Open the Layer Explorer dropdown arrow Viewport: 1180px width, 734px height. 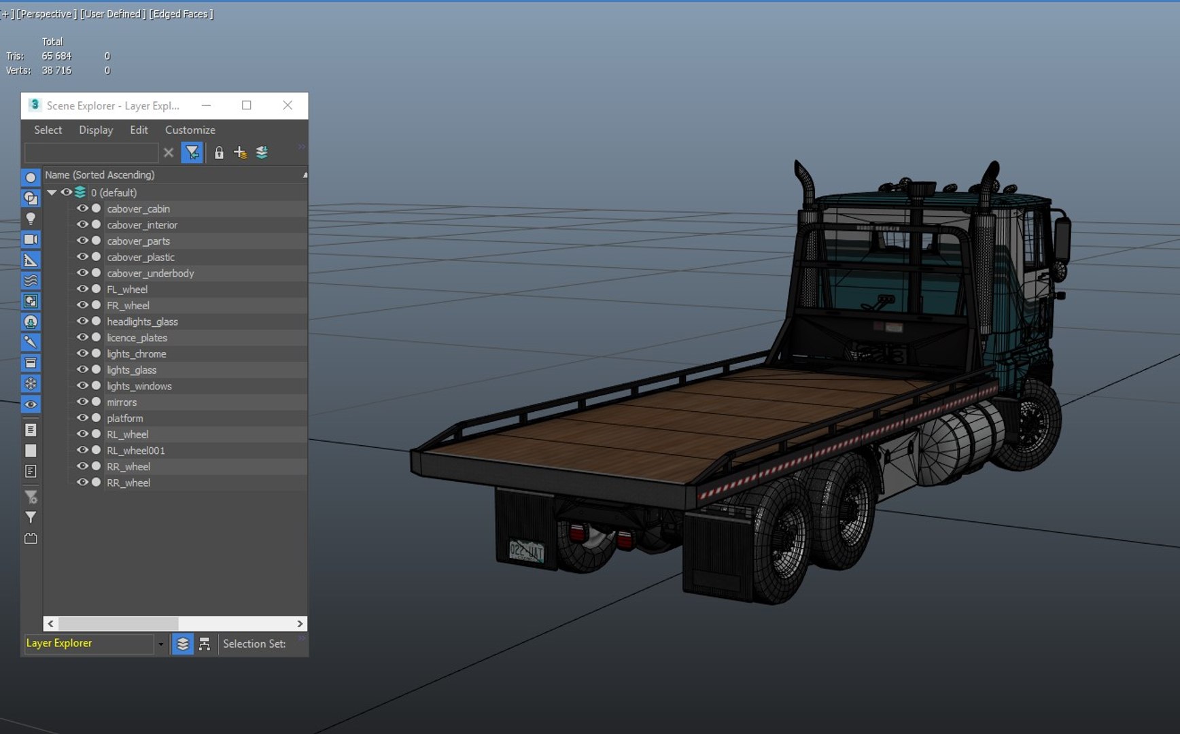(x=160, y=644)
